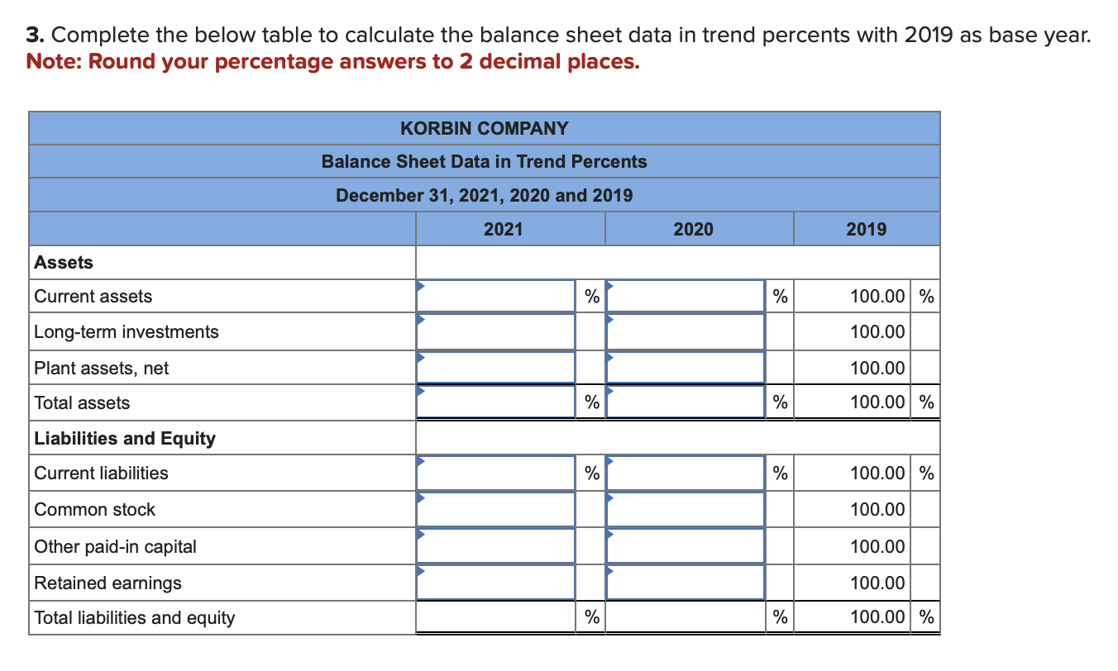Select the 2020 Current liabilities input cell
The width and height of the screenshot is (1118, 671).
686,474
